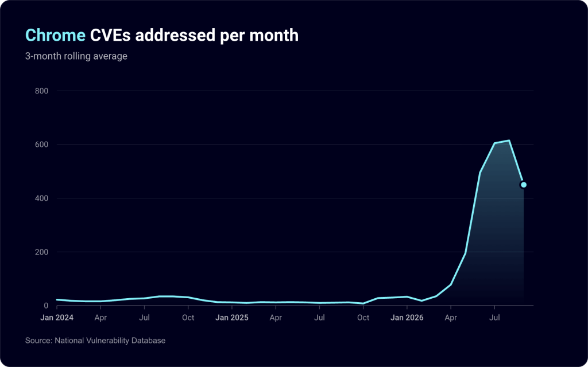Click the 'Jan 2025' x-axis label
Viewport: 588px width, 367px height.
232,318
